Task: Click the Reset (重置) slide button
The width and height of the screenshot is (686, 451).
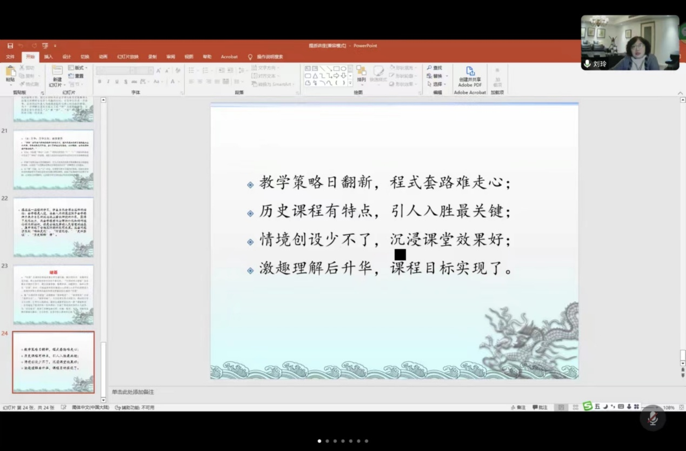Action: (x=76, y=76)
